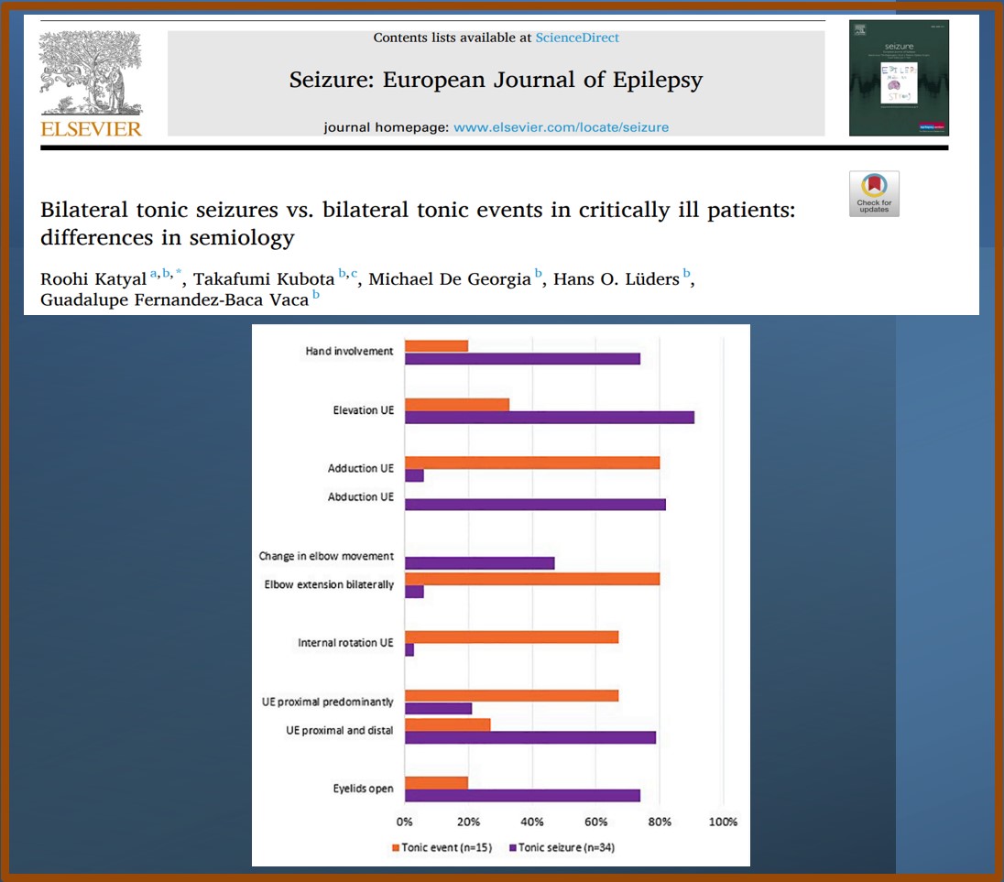This screenshot has height=882, width=1004.
Task: Click the 100% axis label
Action: tap(723, 822)
